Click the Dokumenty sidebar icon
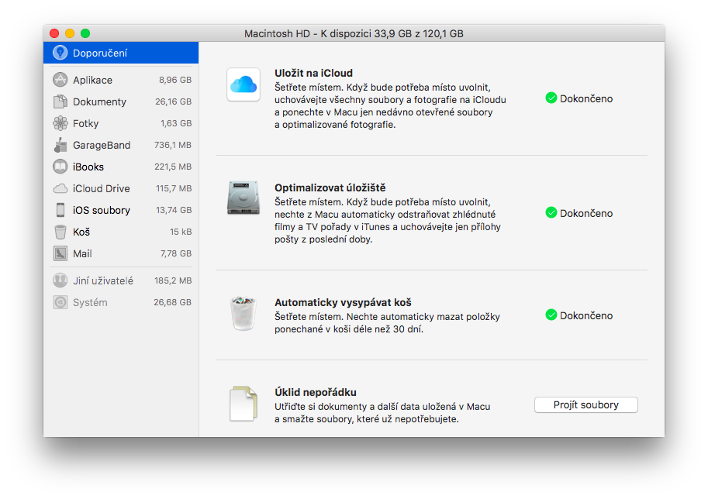Screen dimensions: 708x499 (x=60, y=102)
